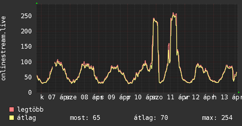Click the 100 y-axis label
The height and width of the screenshot is (126, 242).
pos(26,62)
